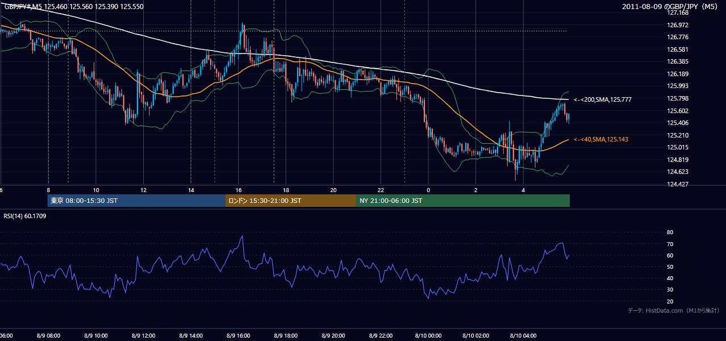Click the 124.819 price label
Screen dimensions: 726x341
(x=678, y=160)
